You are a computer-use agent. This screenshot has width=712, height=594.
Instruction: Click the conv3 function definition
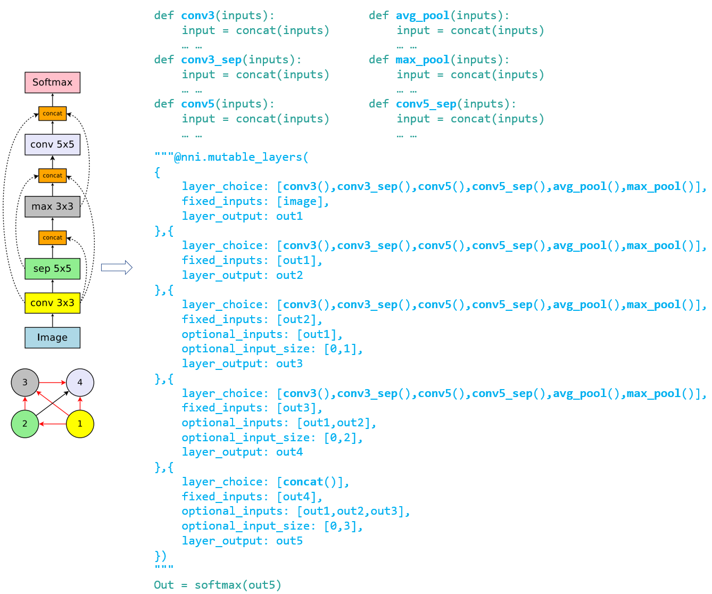click(x=197, y=15)
